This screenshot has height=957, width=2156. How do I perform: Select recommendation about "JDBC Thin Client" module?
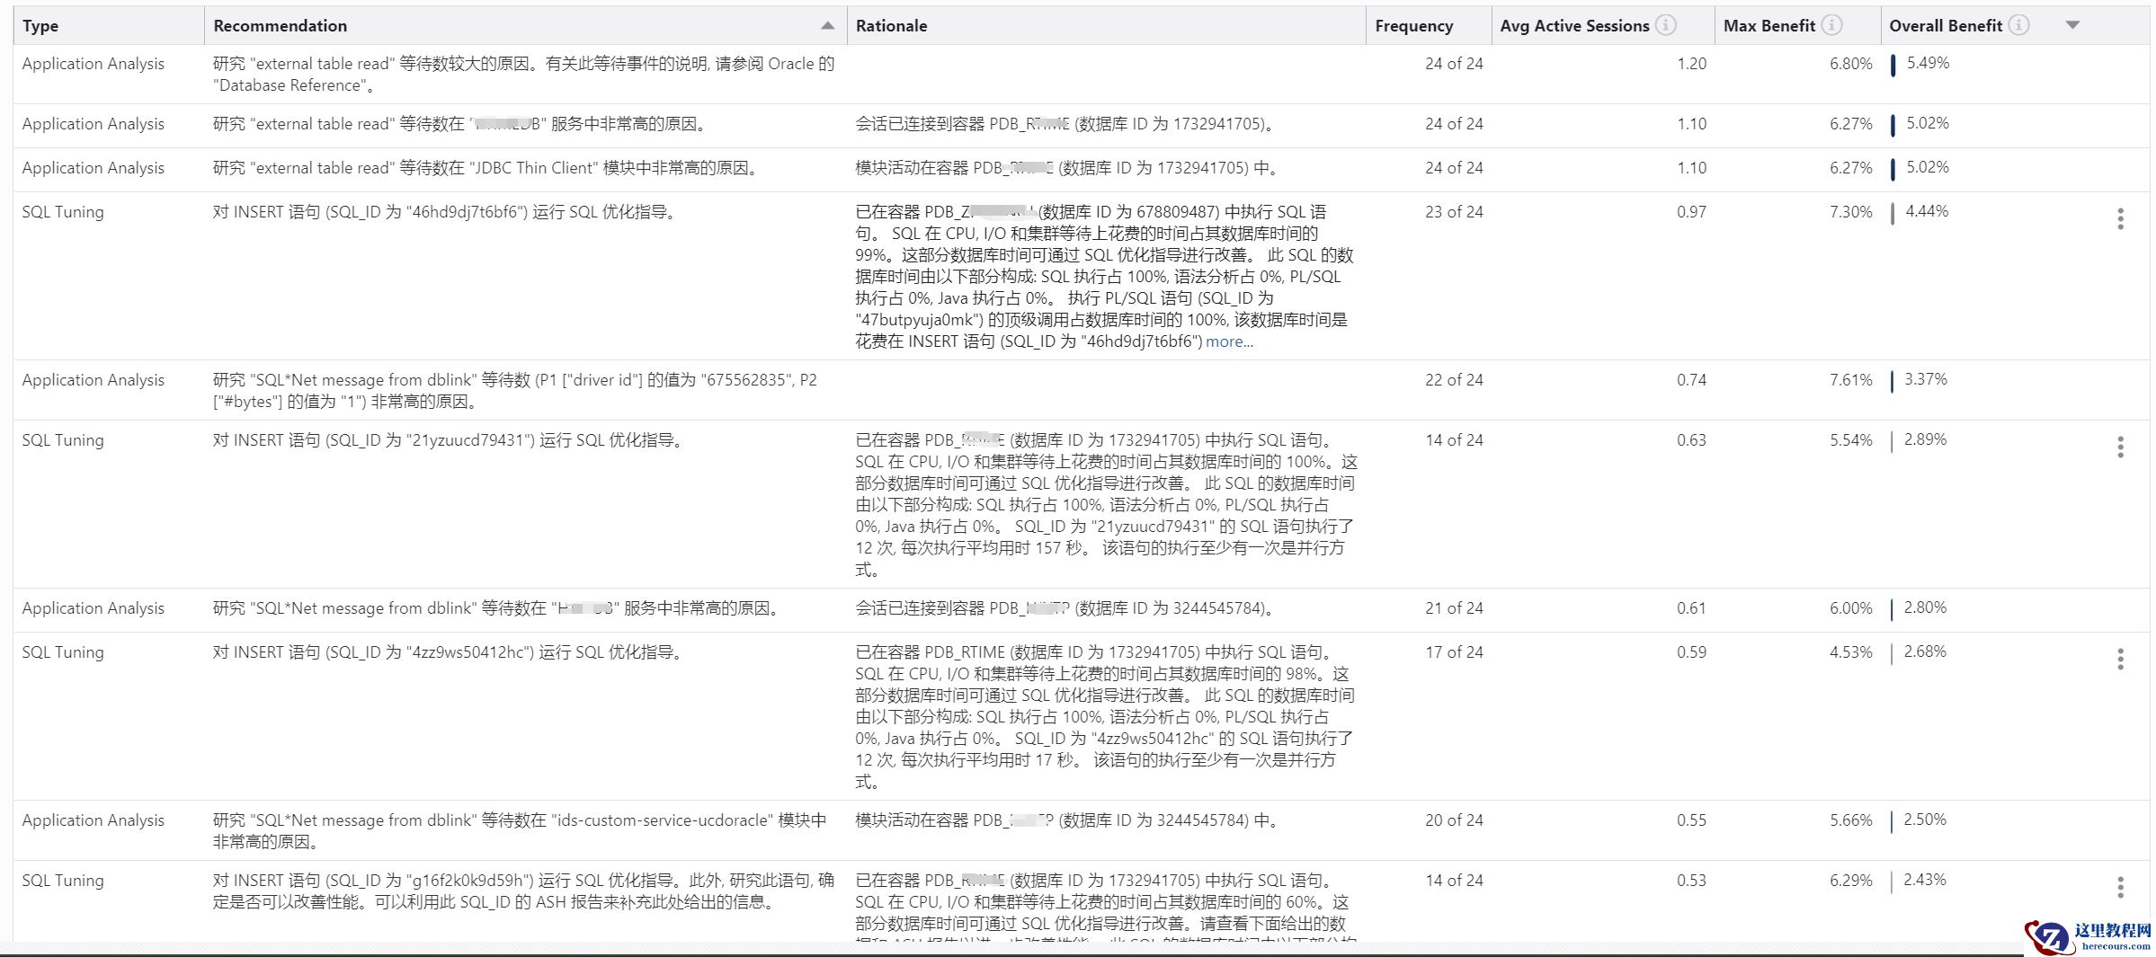[486, 168]
